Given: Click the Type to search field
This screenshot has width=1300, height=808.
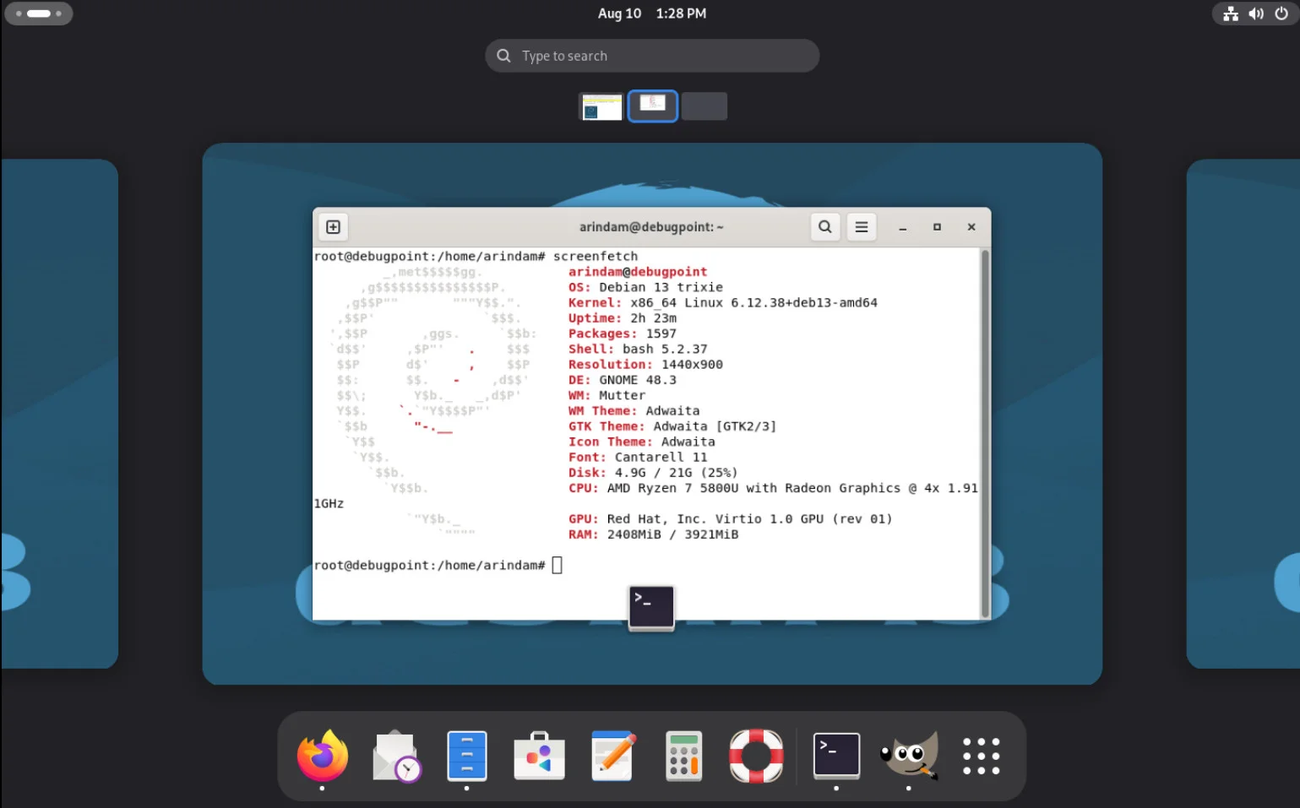Looking at the screenshot, I should click(651, 55).
